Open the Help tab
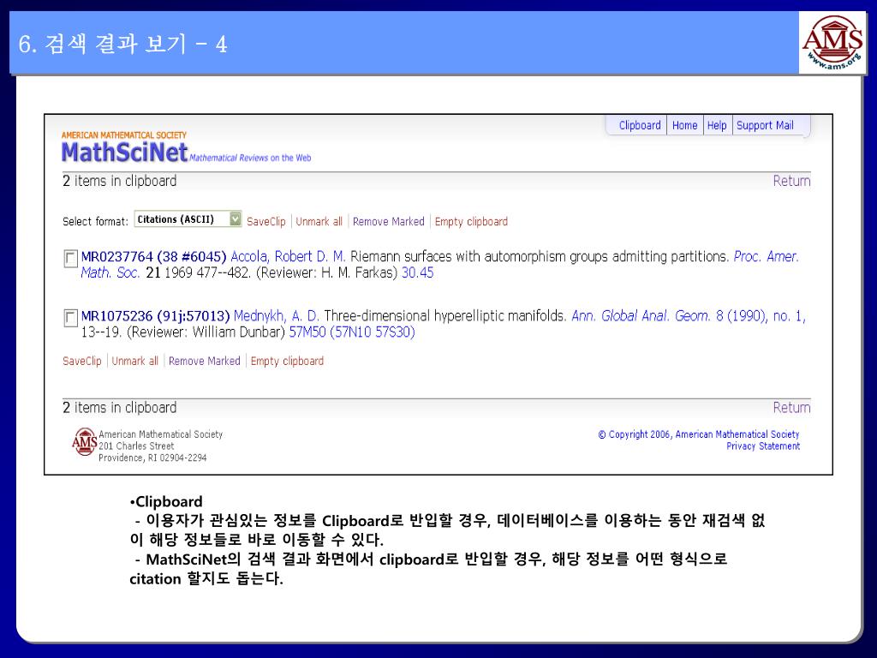Screen dimensions: 877x658 tap(717, 125)
